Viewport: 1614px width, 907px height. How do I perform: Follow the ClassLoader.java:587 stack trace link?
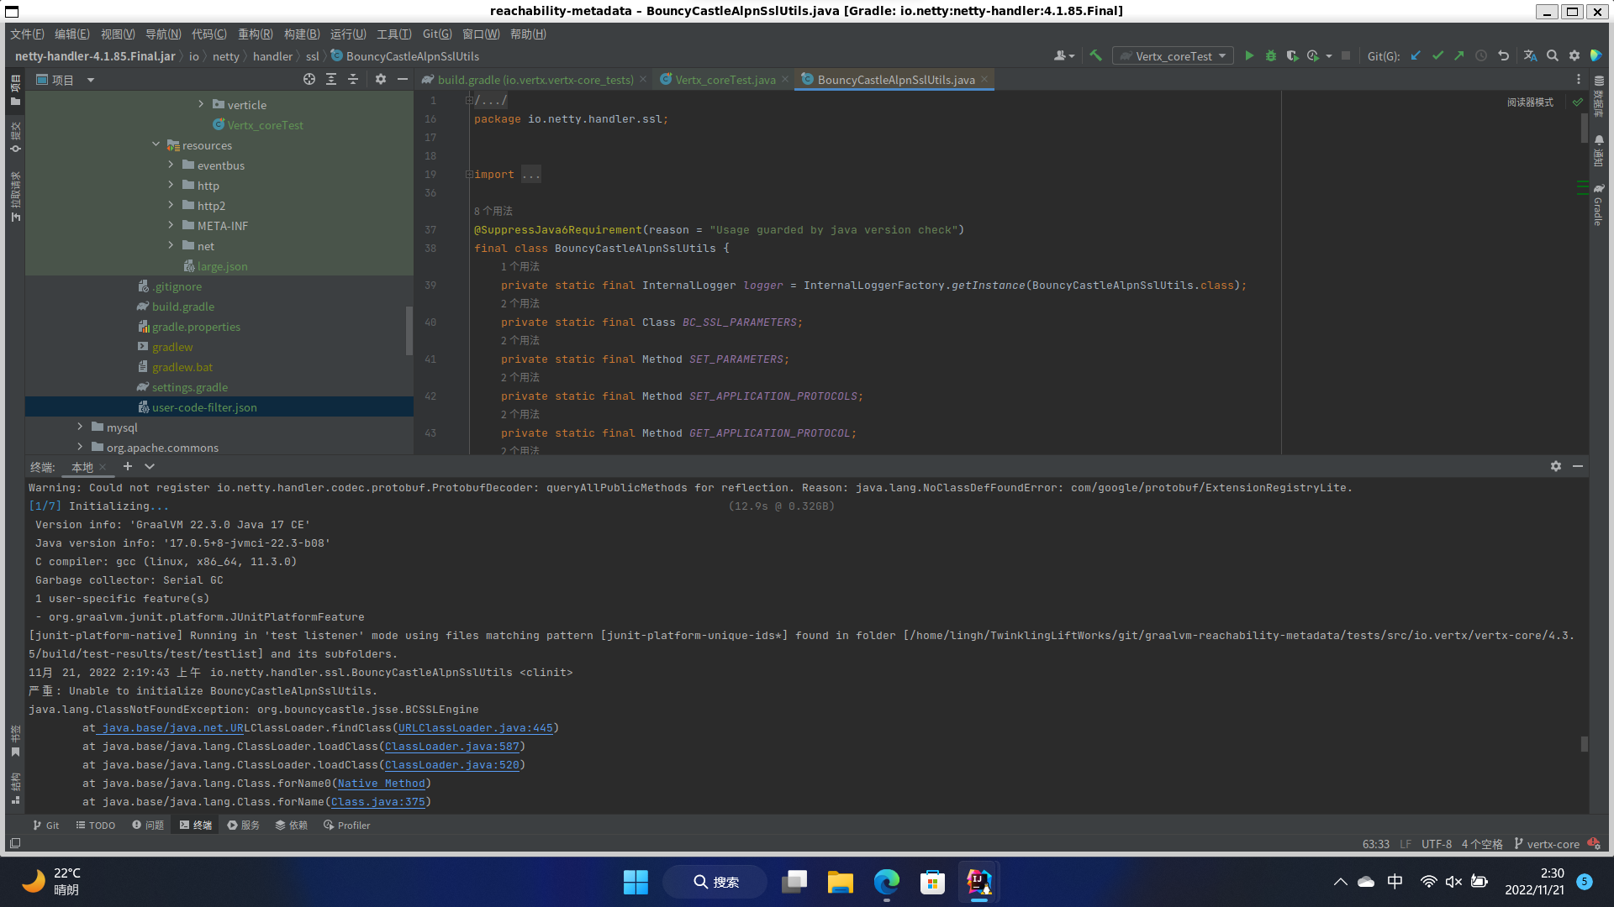point(451,746)
